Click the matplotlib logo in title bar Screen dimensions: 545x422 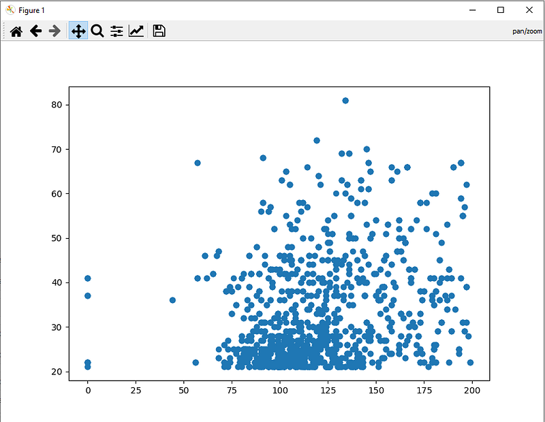click(x=10, y=10)
